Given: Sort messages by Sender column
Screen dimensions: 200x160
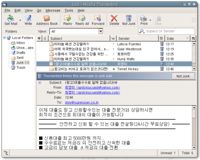Looking at the screenshot, I should point(137,38).
